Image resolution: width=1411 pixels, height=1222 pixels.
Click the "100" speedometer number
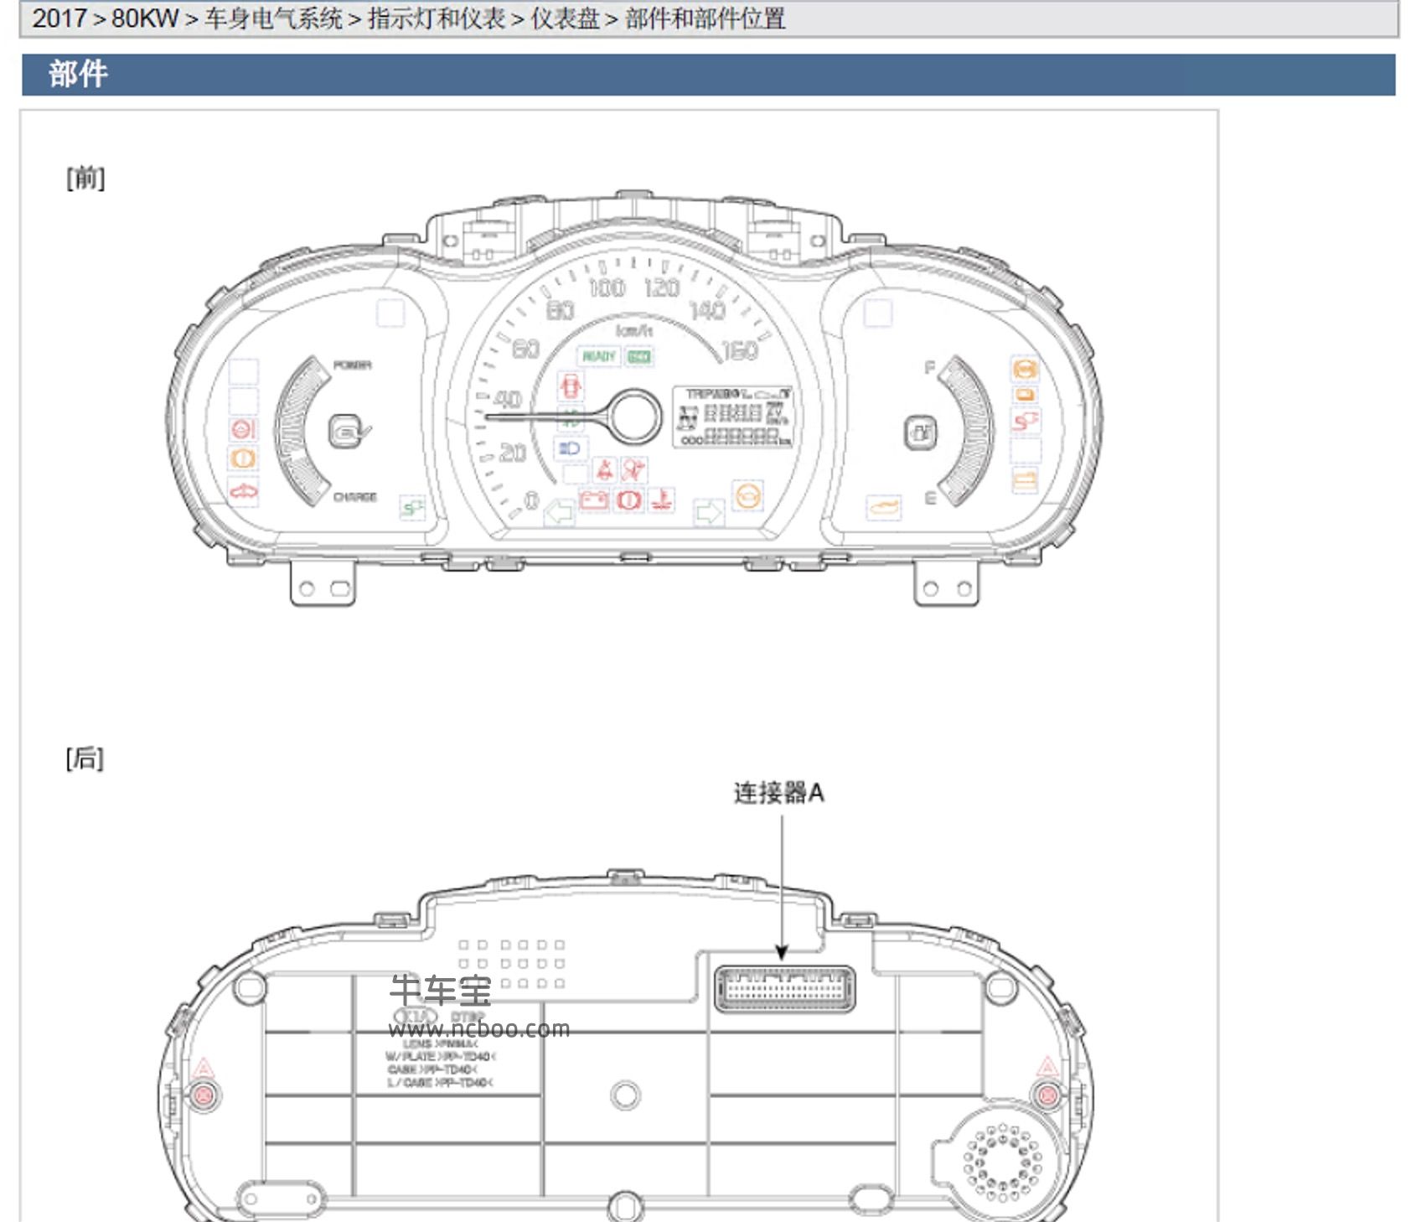point(607,289)
